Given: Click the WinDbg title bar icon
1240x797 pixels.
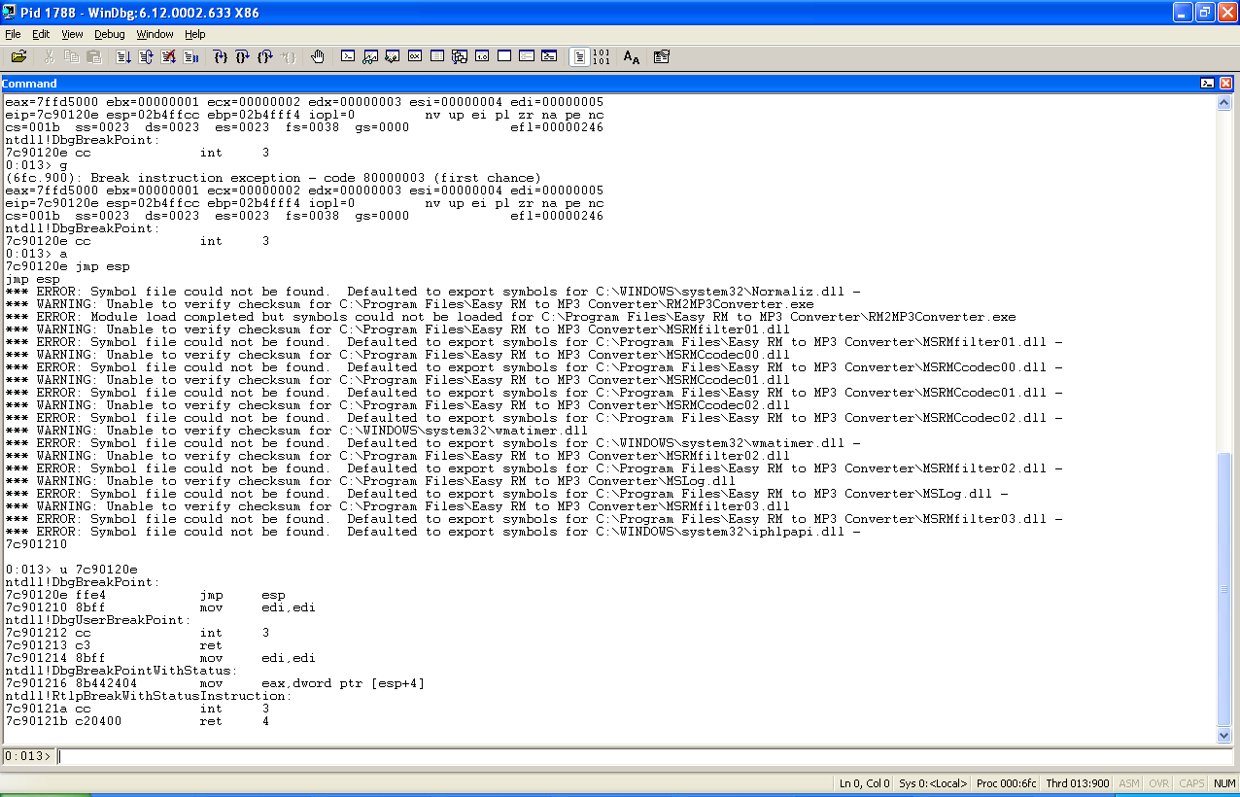Looking at the screenshot, I should point(11,12).
